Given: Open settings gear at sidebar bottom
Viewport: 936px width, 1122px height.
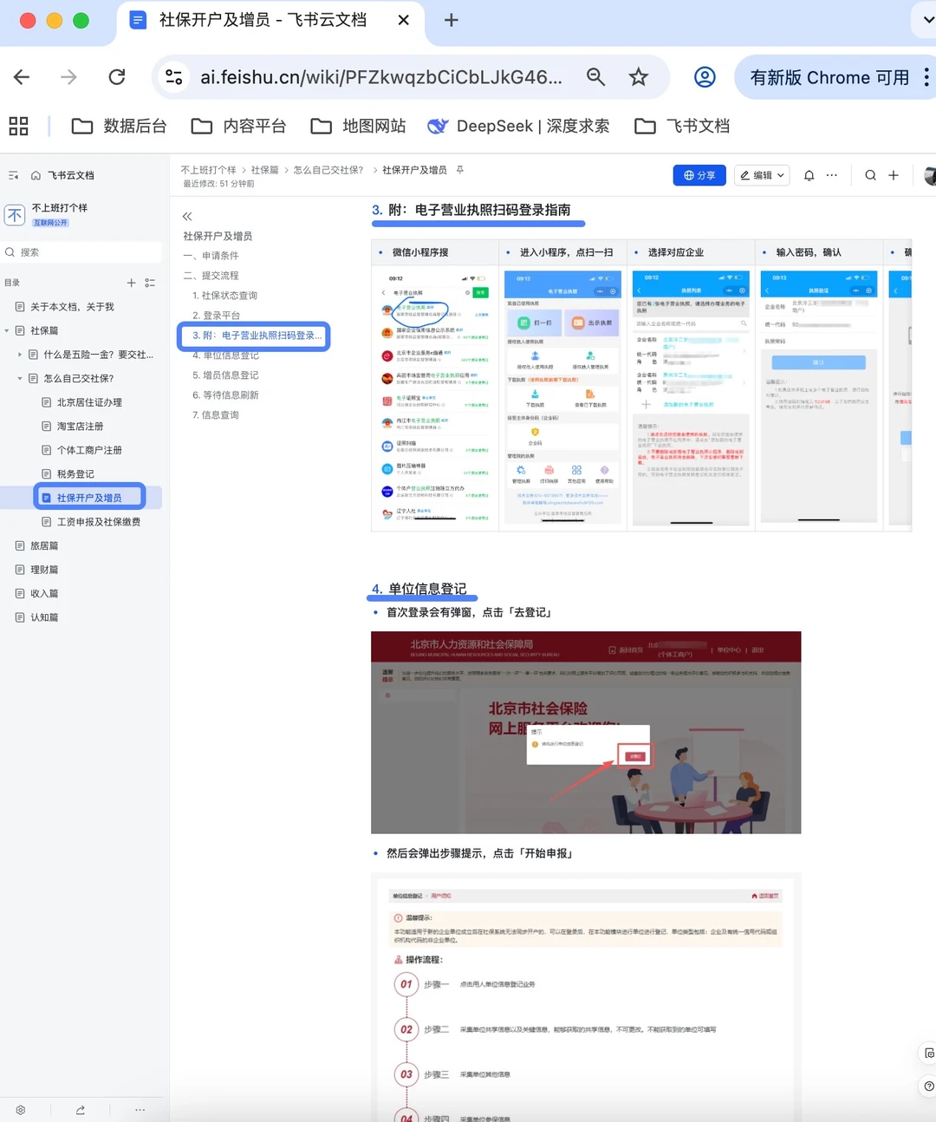Looking at the screenshot, I should pos(21,1110).
